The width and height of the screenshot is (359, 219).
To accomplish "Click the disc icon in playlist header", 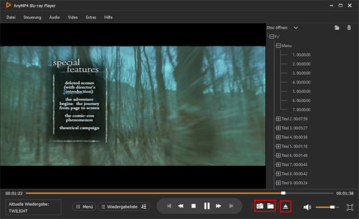I will coord(349,28).
